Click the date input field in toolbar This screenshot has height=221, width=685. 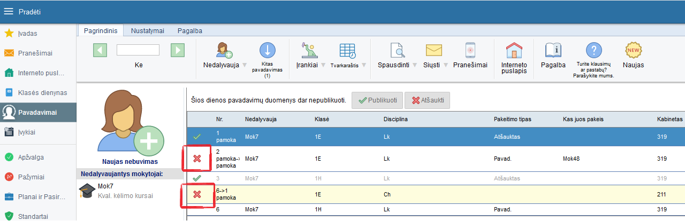(x=138, y=50)
